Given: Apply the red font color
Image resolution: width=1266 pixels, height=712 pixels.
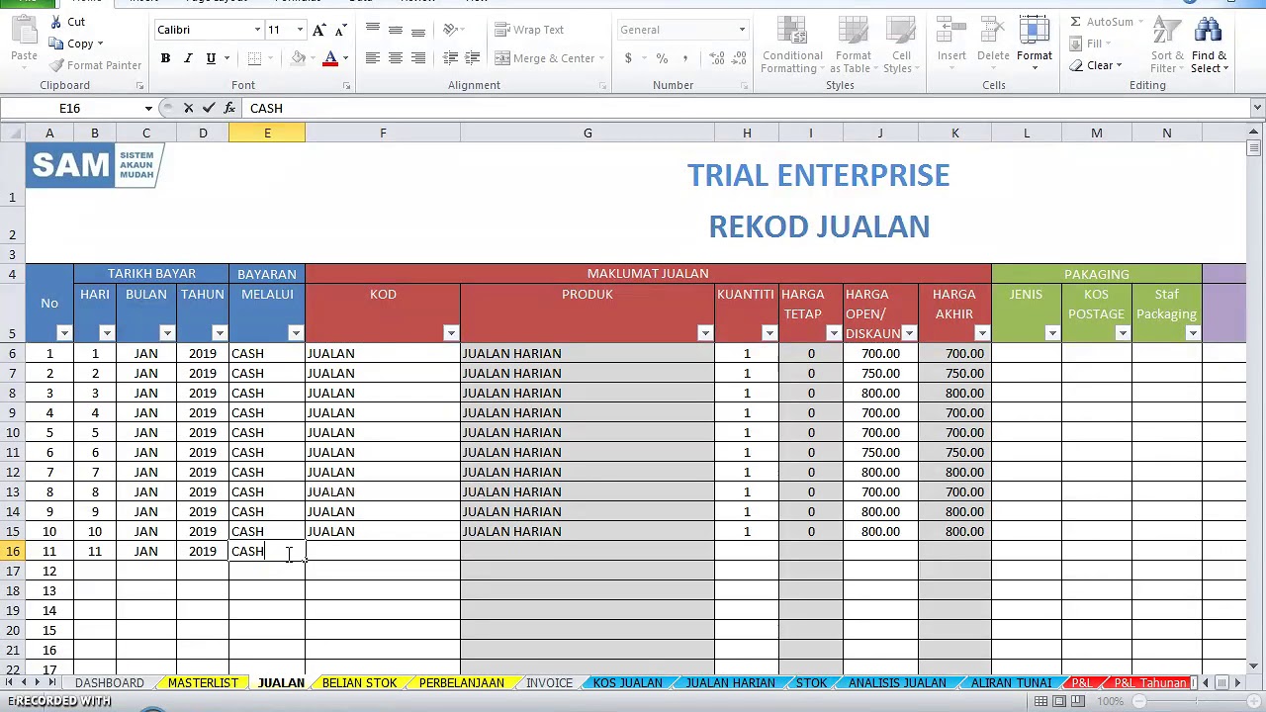Looking at the screenshot, I should pos(330,58).
